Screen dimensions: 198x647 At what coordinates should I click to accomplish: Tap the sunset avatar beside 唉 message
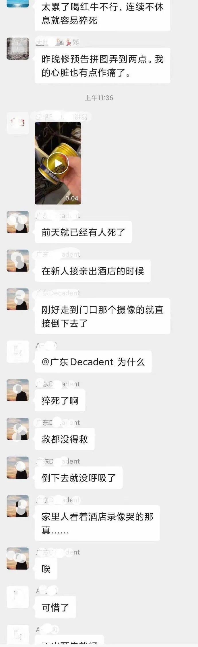(18, 558)
